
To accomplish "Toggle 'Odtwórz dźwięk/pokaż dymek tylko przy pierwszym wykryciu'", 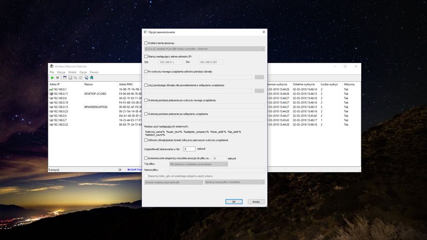I will click(x=146, y=140).
